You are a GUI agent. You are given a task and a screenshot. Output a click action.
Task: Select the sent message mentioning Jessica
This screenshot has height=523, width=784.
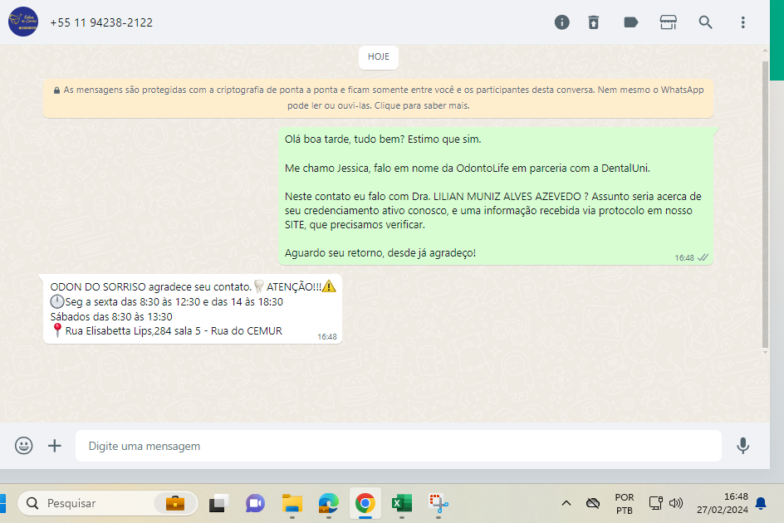coord(496,196)
